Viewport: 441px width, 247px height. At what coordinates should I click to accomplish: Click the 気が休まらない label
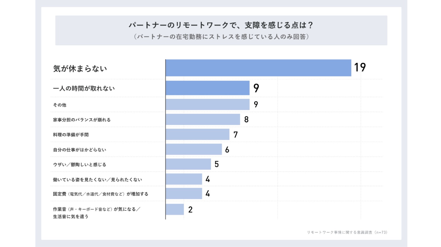(x=80, y=68)
